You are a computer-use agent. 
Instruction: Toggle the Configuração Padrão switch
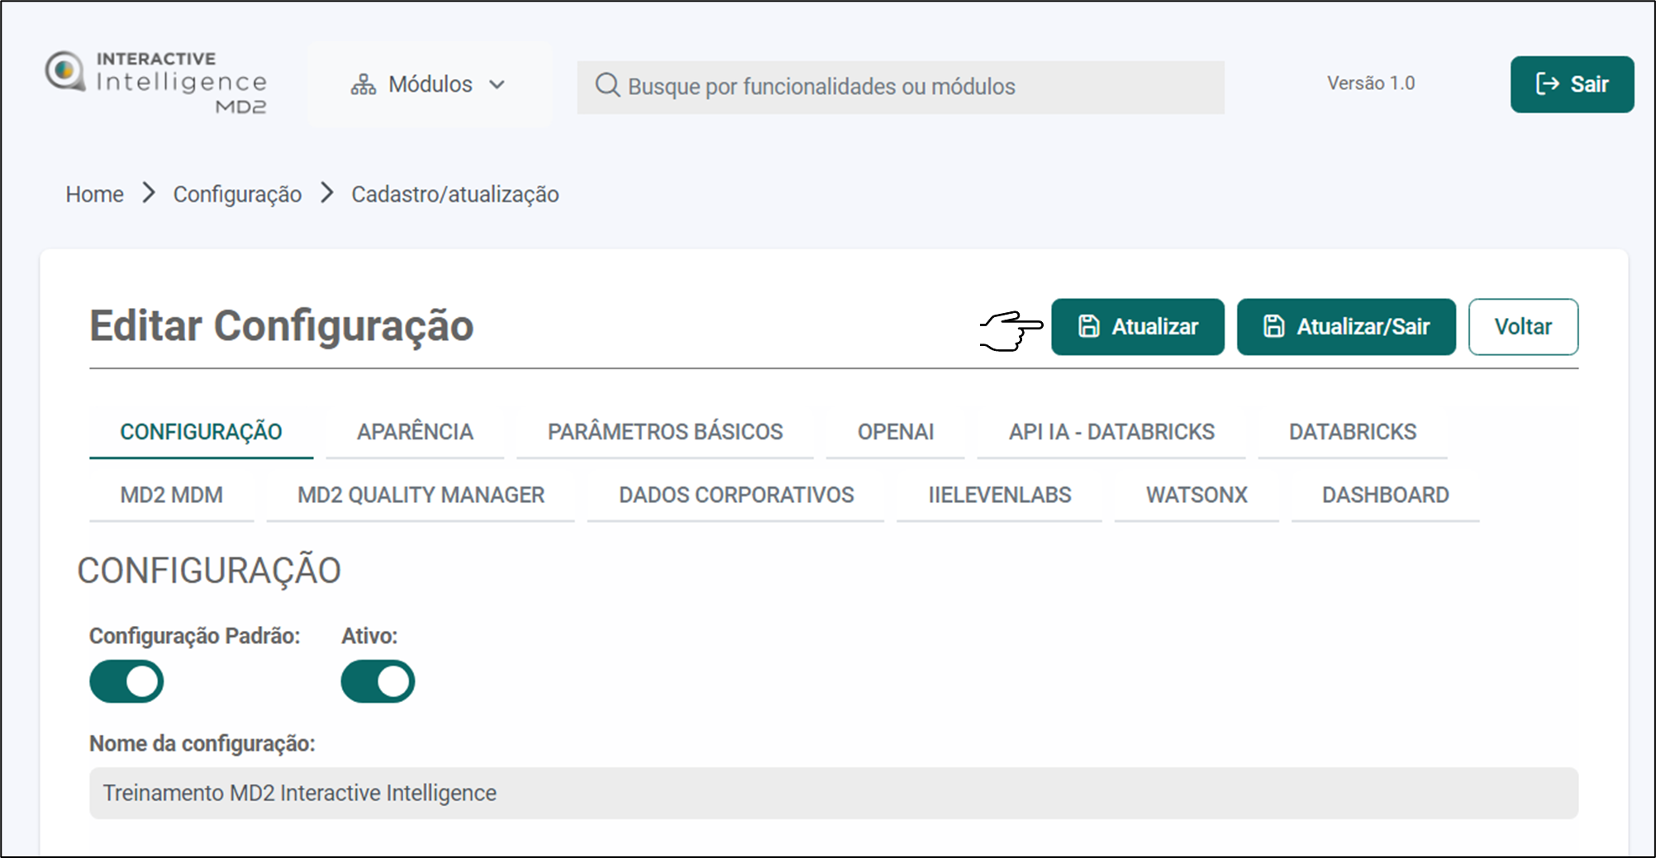pos(126,681)
